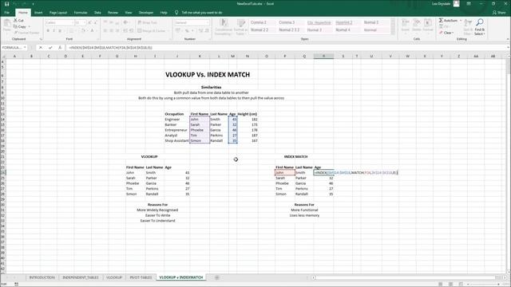Viewport: 511px width, 287px height.
Task: Select the VLOOKUP Vs. INDEX MATCH title cell
Action: pyautogui.click(x=208, y=74)
